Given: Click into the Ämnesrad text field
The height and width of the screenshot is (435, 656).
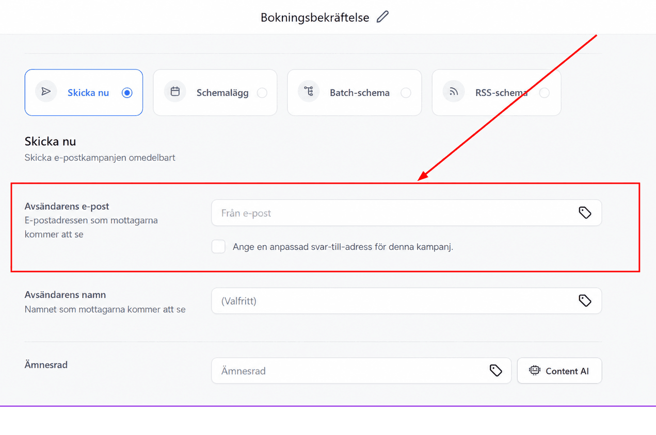Looking at the screenshot, I should (x=361, y=371).
